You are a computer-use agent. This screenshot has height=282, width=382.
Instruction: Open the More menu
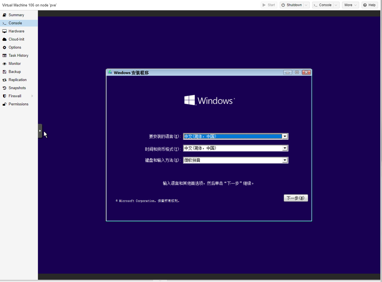[x=350, y=5]
